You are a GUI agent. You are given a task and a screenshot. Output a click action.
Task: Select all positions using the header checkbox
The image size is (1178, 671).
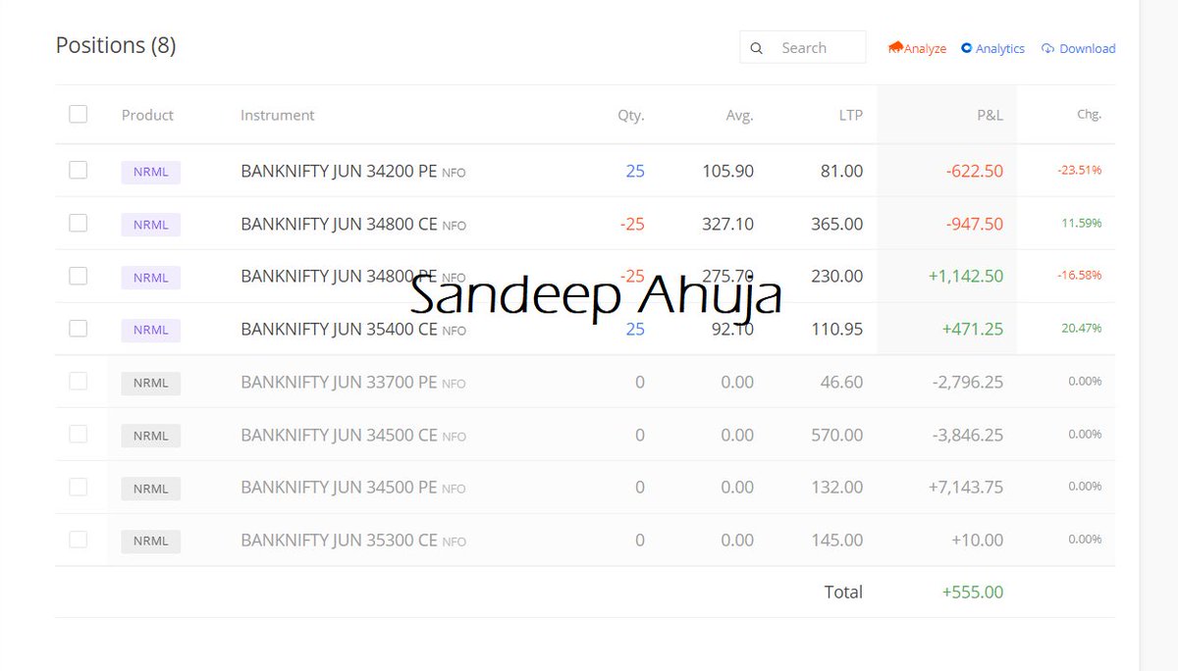click(78, 114)
